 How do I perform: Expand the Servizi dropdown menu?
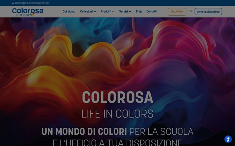(125, 11)
